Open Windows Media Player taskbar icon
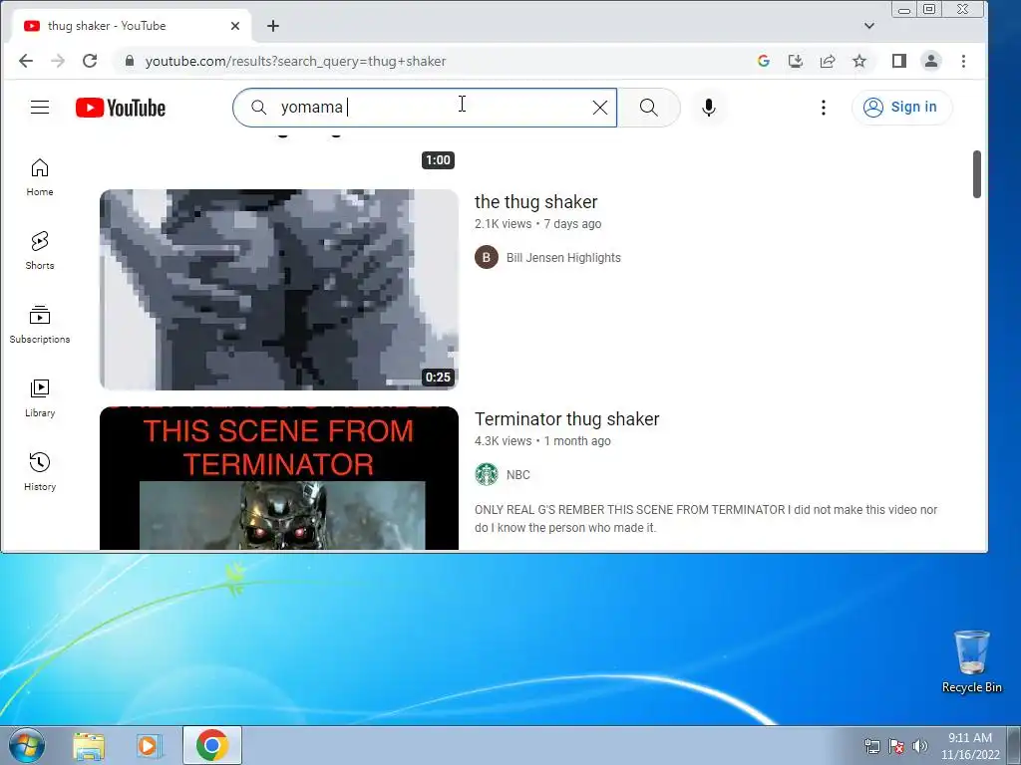 point(149,745)
